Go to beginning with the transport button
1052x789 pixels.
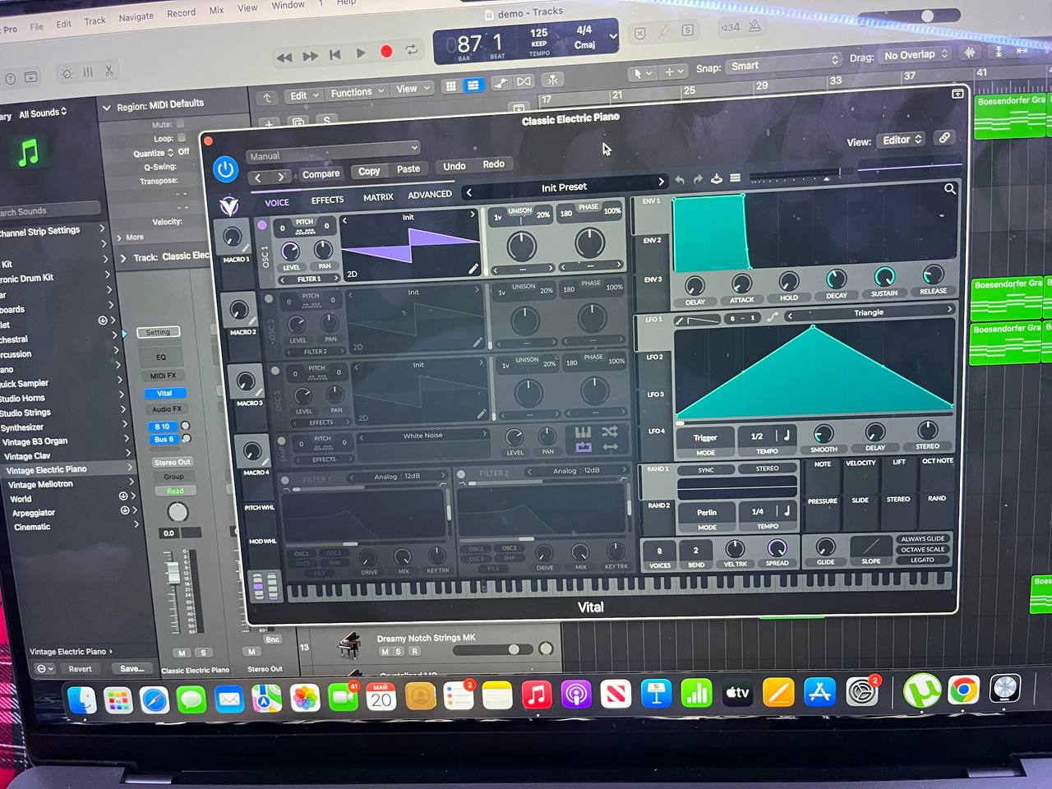(x=335, y=54)
